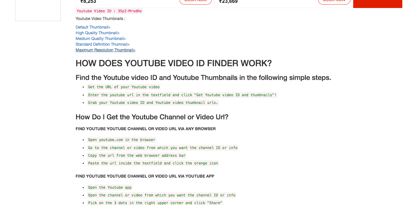Click the 'HOW DOES YOUTUBE VIDEO ID FINDER WORK?' heading

[174, 63]
